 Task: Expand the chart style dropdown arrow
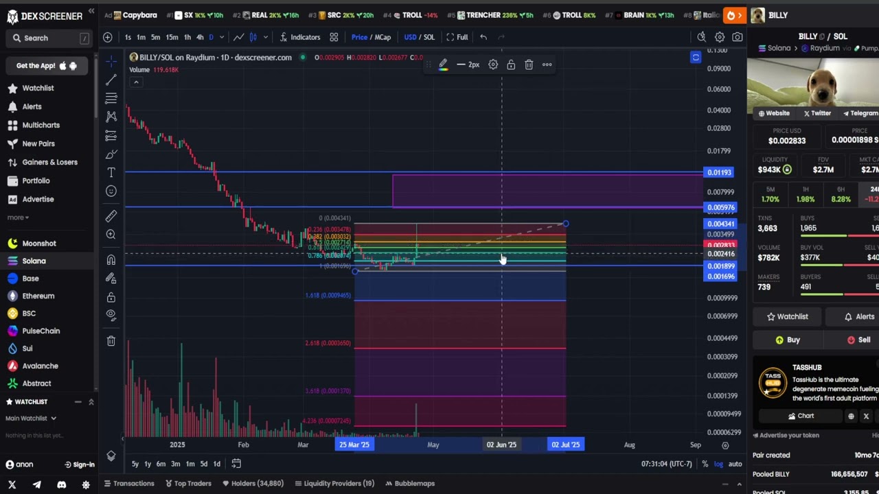tap(265, 37)
